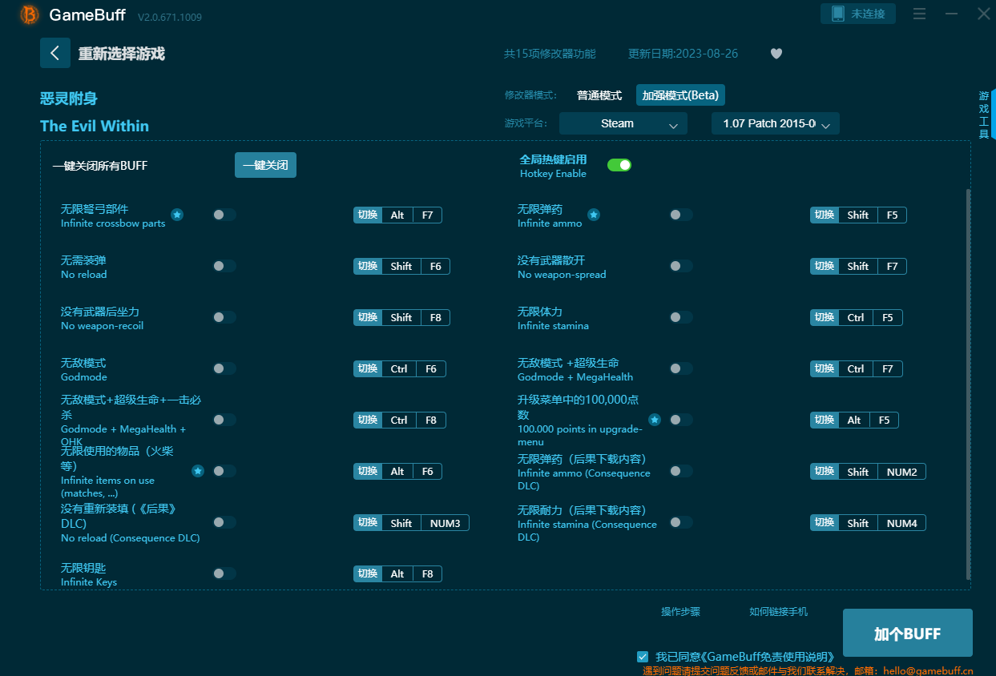Enable Infinite stamina (Consequence DLC) toggle
The height and width of the screenshot is (676, 996).
coord(681,522)
